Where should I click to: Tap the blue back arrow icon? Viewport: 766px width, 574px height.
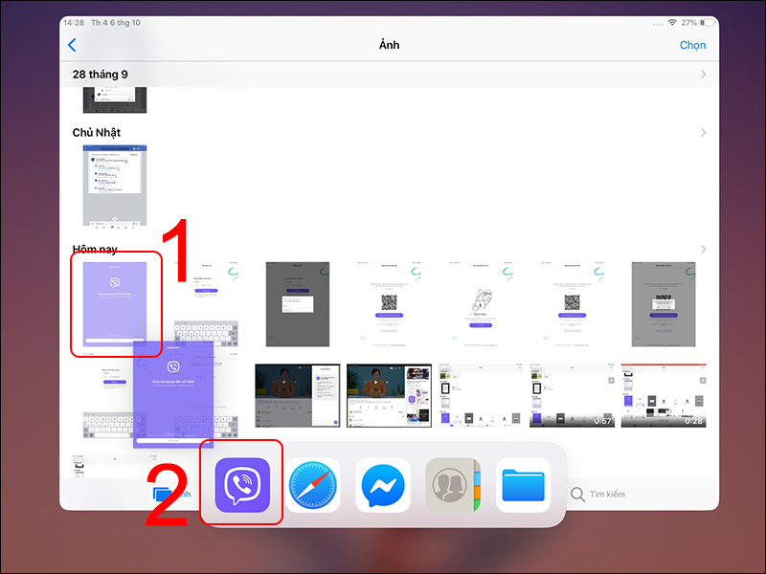coord(72,45)
